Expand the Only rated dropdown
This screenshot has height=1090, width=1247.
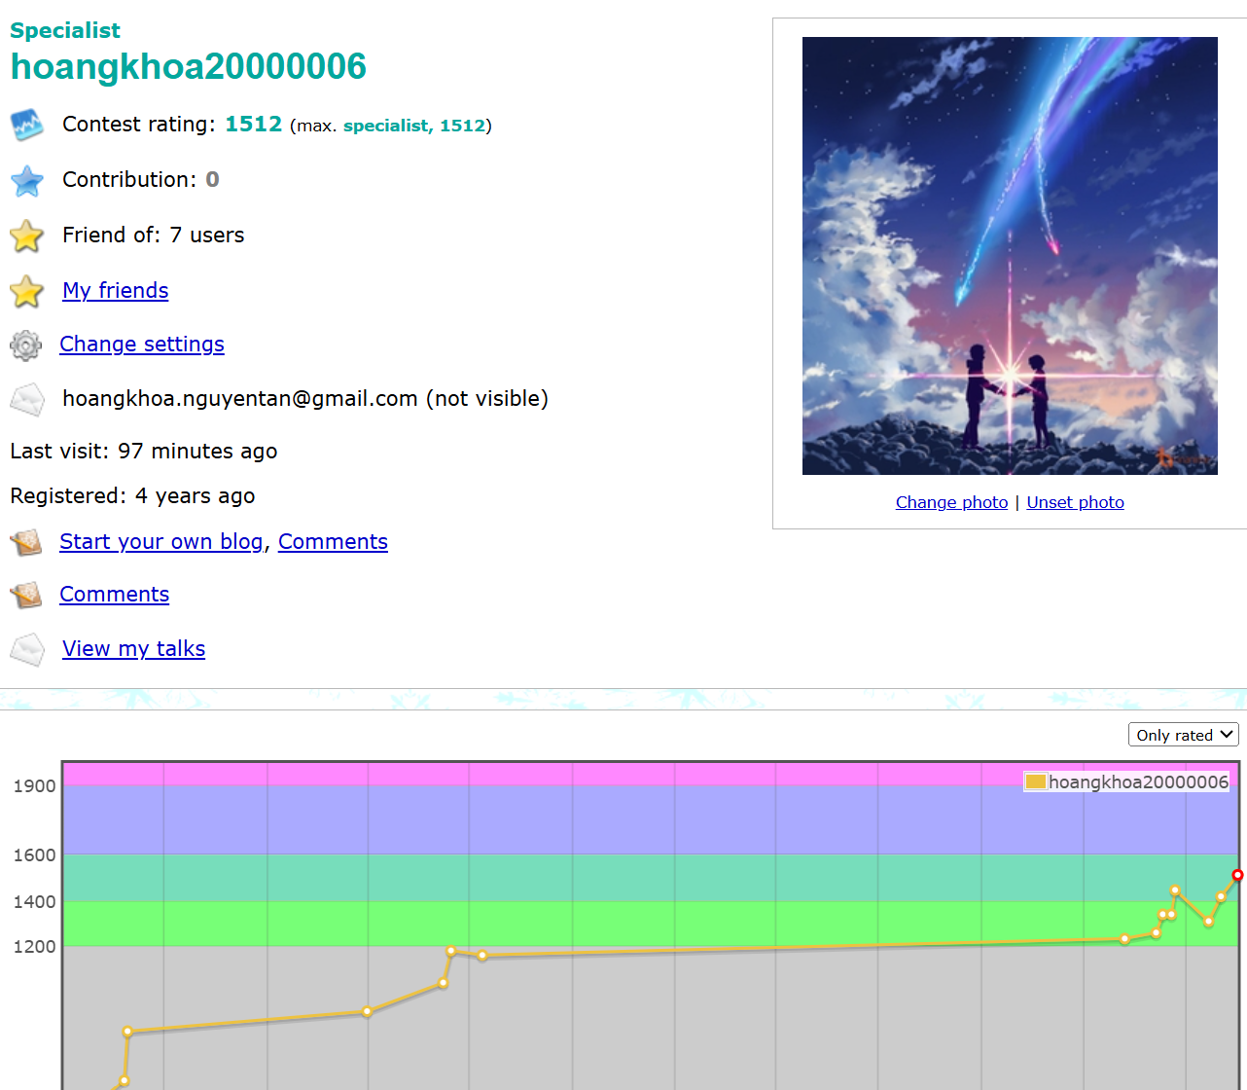[x=1183, y=735]
